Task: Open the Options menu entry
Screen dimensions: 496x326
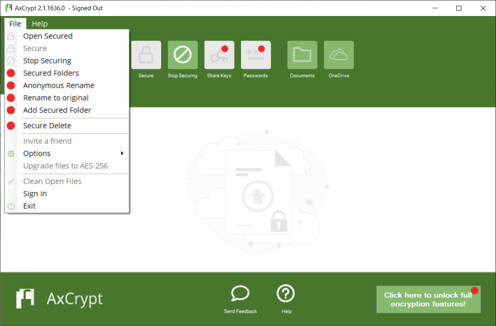Action: point(67,154)
